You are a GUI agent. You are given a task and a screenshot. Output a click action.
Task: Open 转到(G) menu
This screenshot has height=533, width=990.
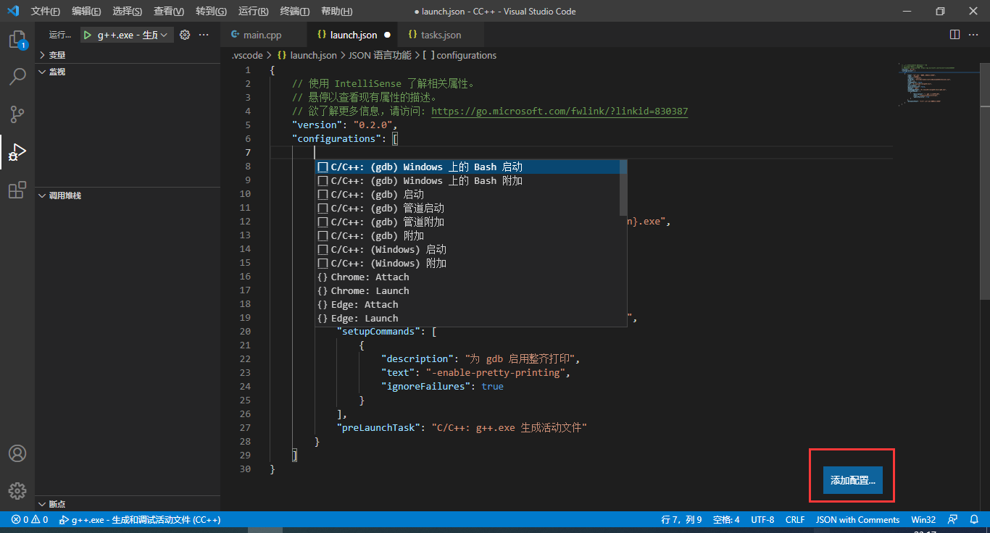[211, 12]
